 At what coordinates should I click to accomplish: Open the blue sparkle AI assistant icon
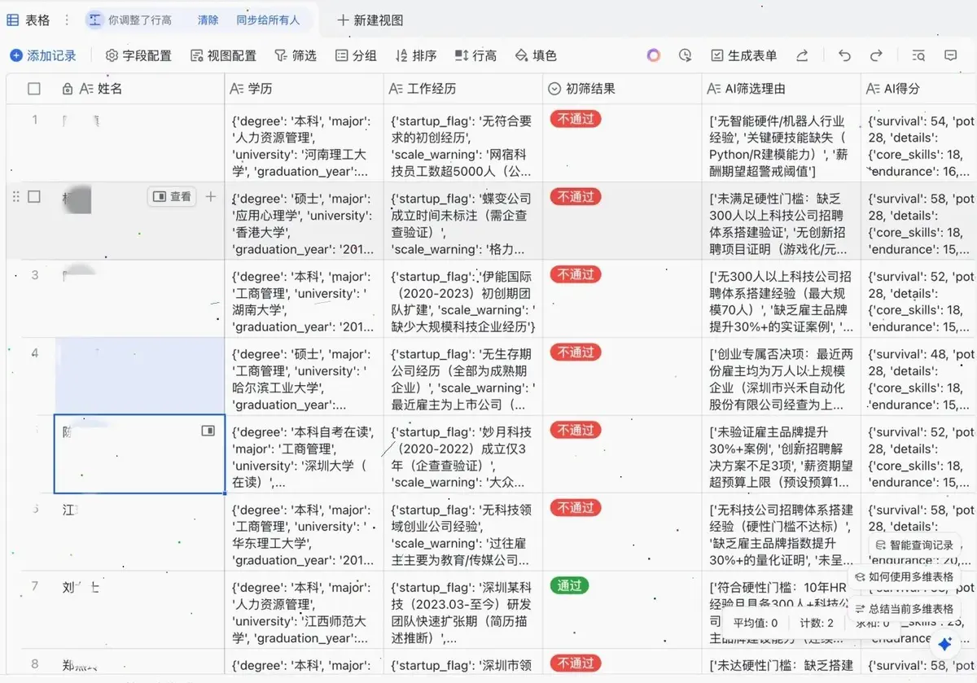coord(944,644)
